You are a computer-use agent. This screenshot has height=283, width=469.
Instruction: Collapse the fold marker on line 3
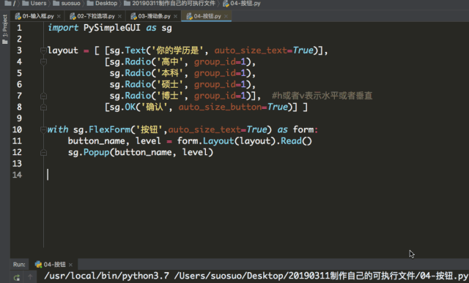coord(43,50)
